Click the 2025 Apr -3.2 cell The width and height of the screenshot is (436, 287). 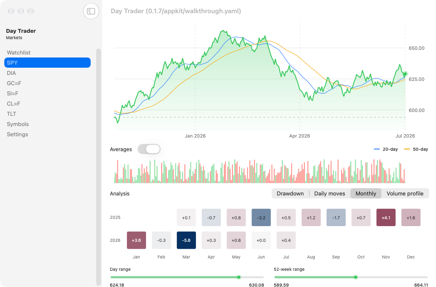(x=261, y=218)
